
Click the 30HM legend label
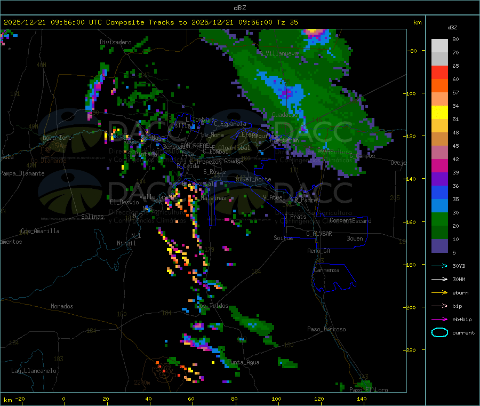point(459,279)
